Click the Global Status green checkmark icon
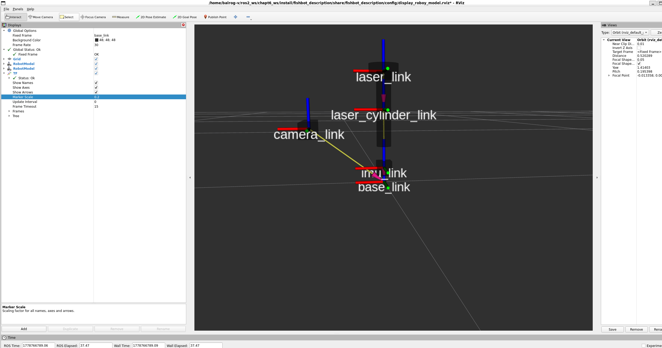 [9, 49]
